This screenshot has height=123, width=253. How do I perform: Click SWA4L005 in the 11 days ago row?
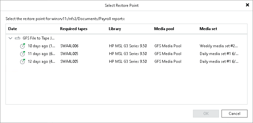click(x=69, y=54)
